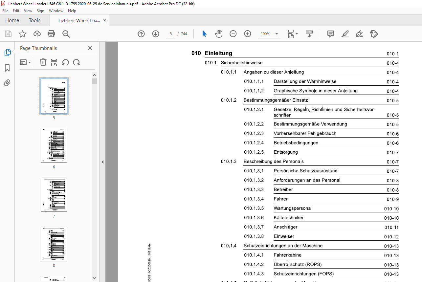Open the find text magnifier tool

pos(66,34)
